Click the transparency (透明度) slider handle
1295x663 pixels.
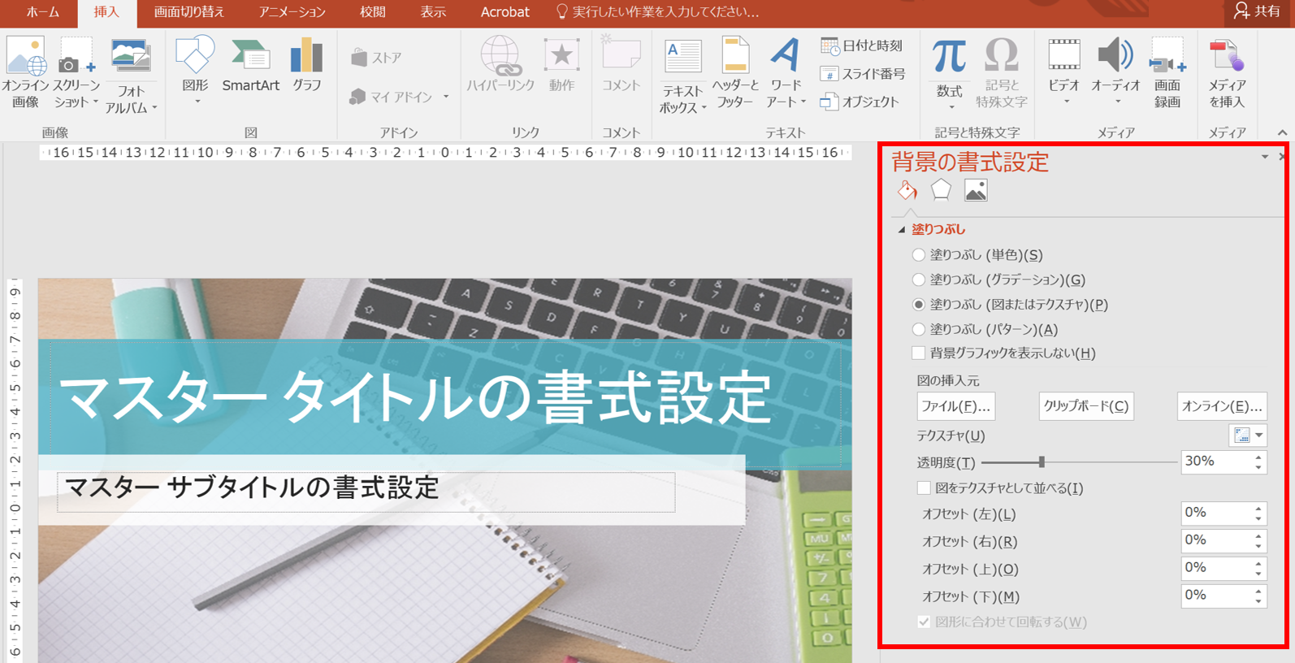click(x=1042, y=462)
